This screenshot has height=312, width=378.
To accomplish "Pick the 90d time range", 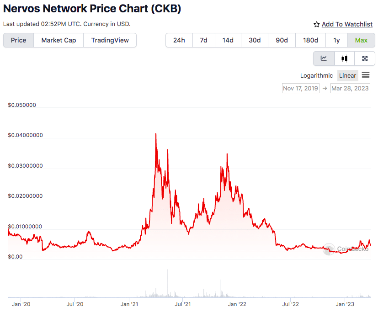I will point(282,40).
